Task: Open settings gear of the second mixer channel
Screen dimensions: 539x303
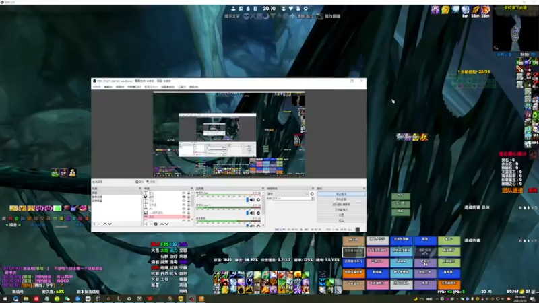Action: tap(258, 213)
